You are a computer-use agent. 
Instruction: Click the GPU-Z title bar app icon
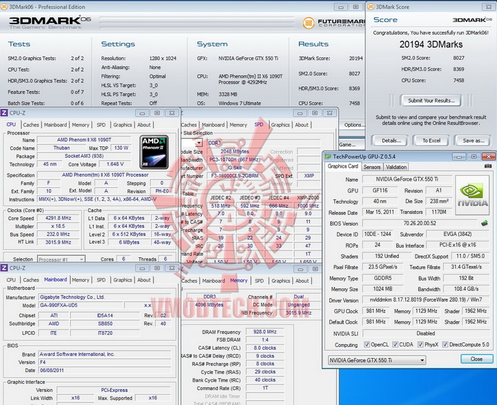[328, 157]
